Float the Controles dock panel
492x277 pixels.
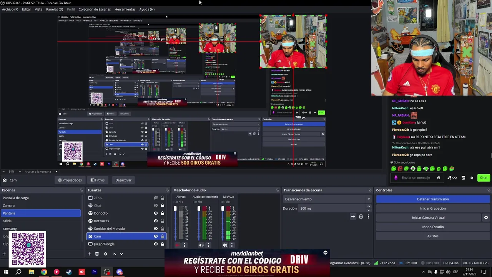click(489, 190)
